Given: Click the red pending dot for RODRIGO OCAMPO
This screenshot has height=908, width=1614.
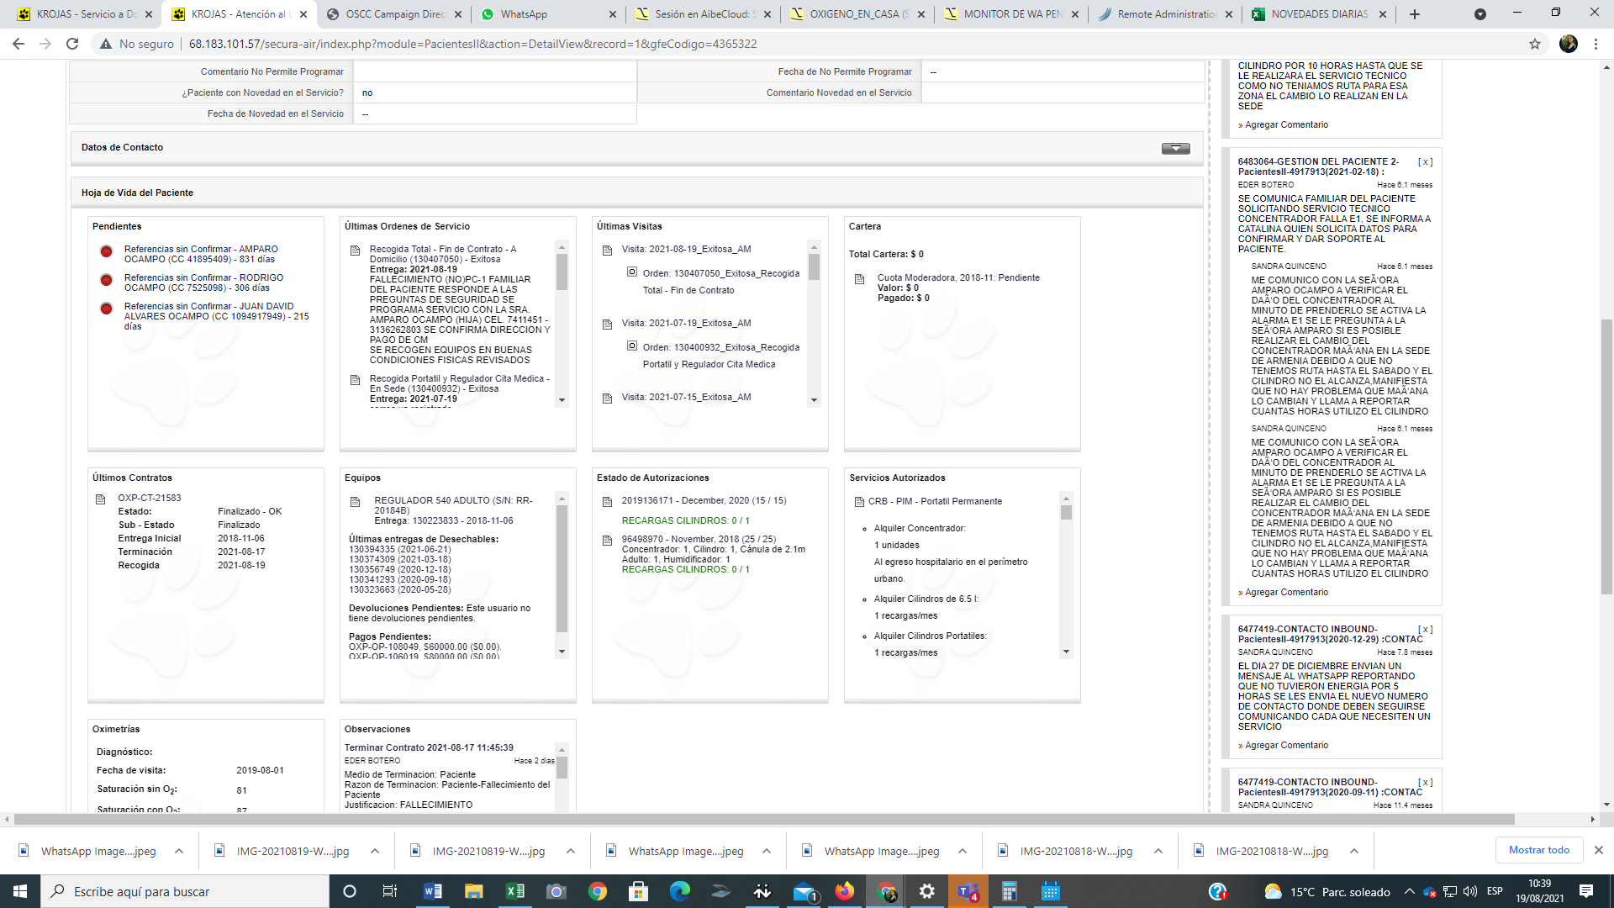Looking at the screenshot, I should pos(106,280).
